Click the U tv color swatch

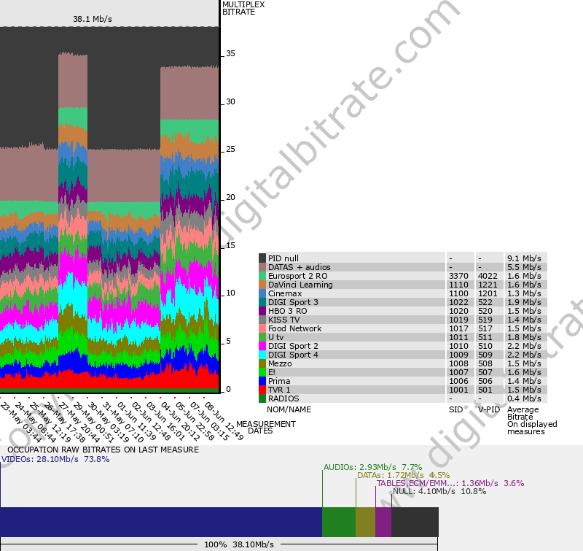coord(262,337)
